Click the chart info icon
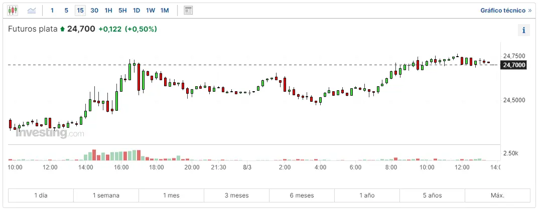Screen dimensions: 542x212 523,30
